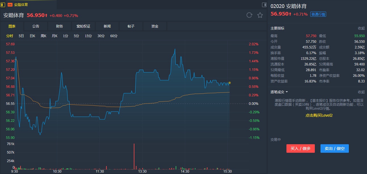Screen dimensions: 367x174
Task: Select the 15分 chart interval
Action: [88, 36]
